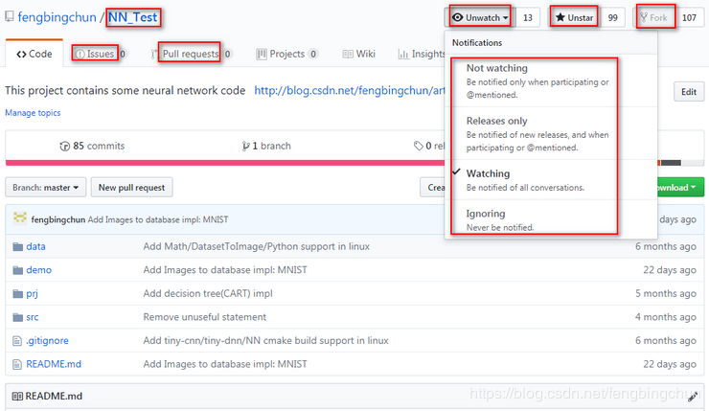Open the NN_Test repository link
Viewport: 709px width, 411px height.
click(133, 17)
